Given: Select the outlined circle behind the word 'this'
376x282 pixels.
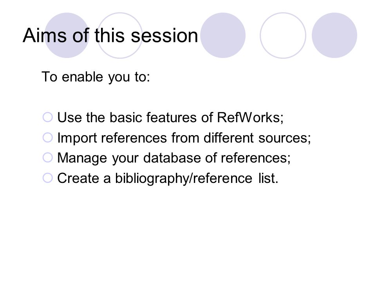Looking at the screenshot, I should coord(120,35).
